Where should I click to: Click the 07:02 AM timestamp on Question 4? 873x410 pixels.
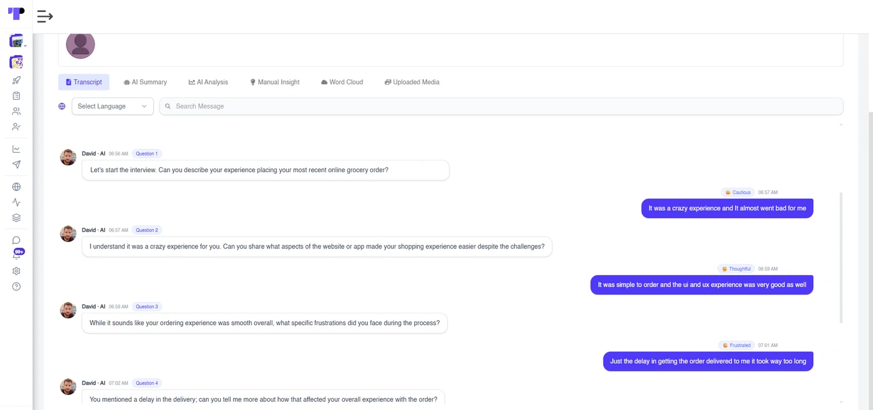(118, 383)
